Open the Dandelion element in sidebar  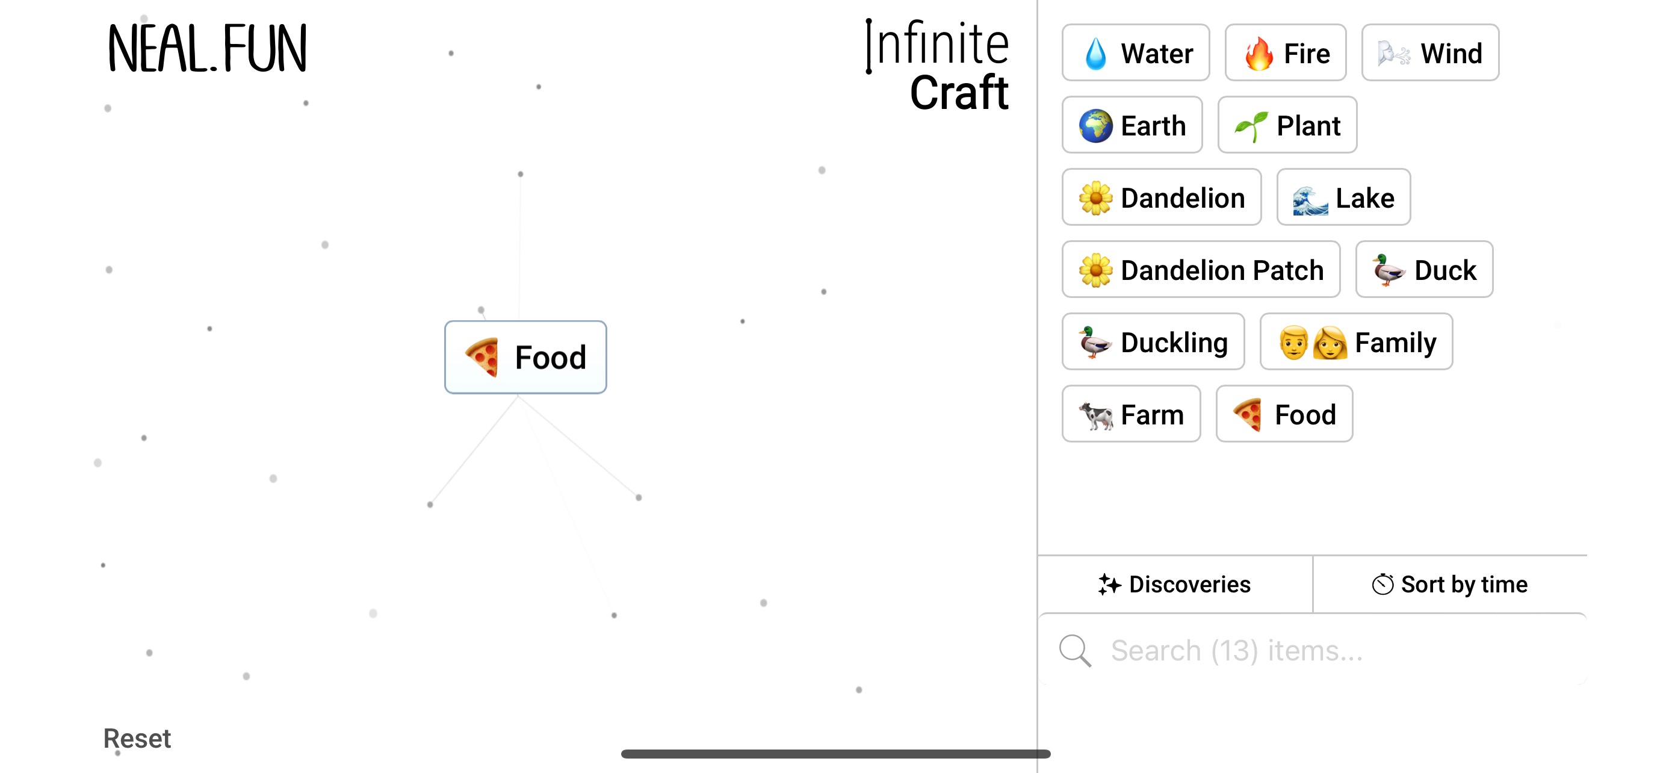click(1161, 197)
